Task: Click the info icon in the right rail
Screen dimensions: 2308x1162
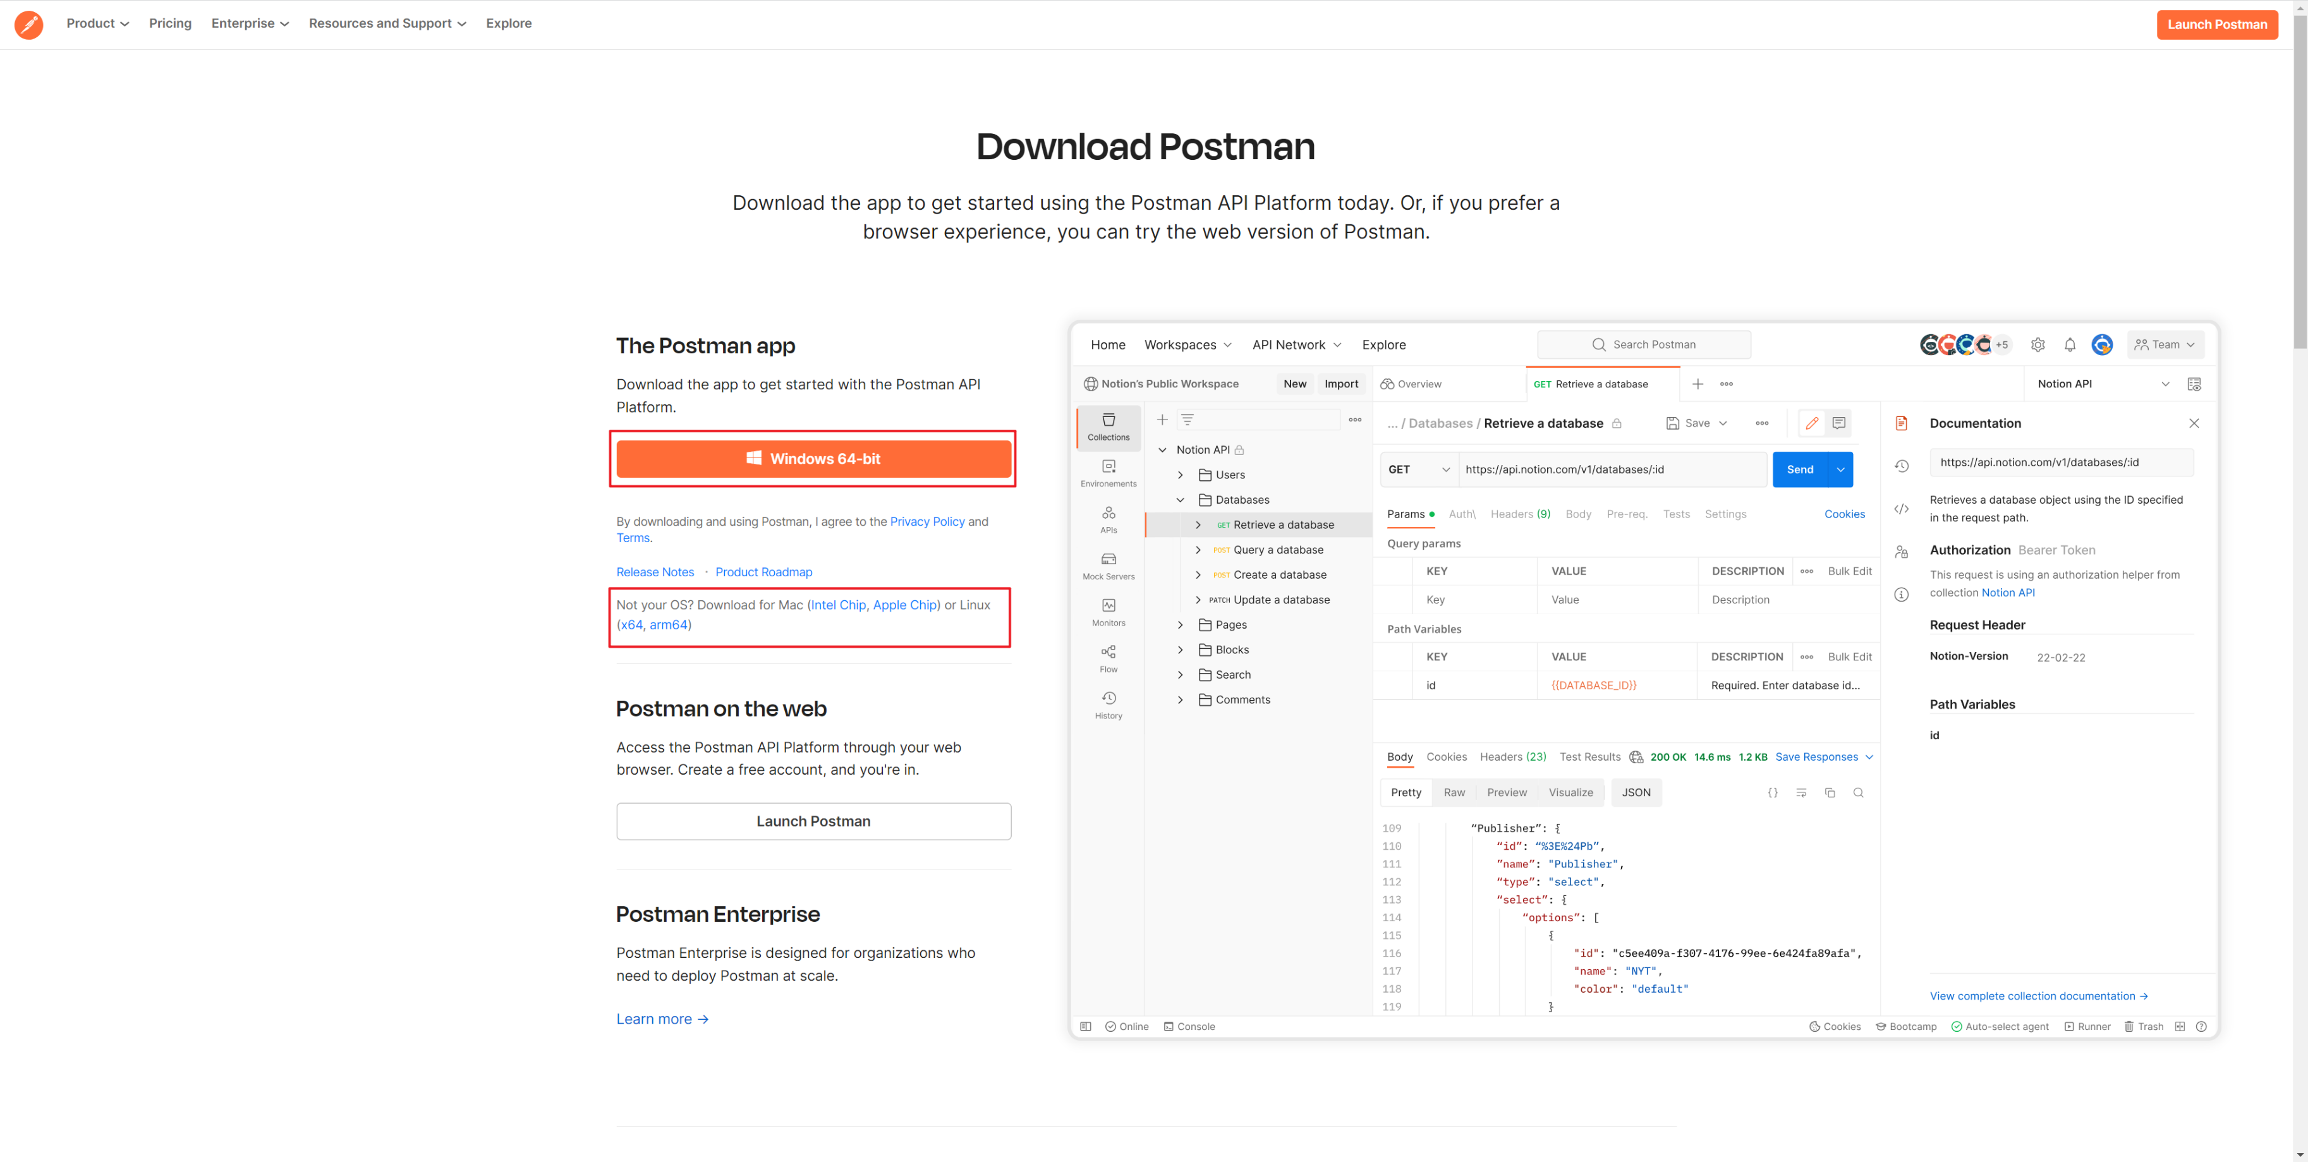Action: pyautogui.click(x=1901, y=594)
